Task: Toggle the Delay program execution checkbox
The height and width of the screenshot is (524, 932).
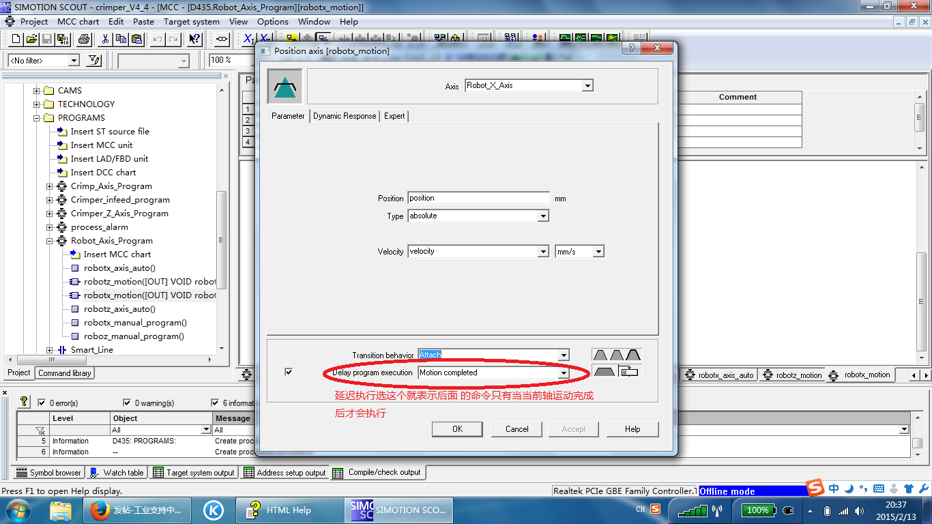Action: pyautogui.click(x=289, y=372)
